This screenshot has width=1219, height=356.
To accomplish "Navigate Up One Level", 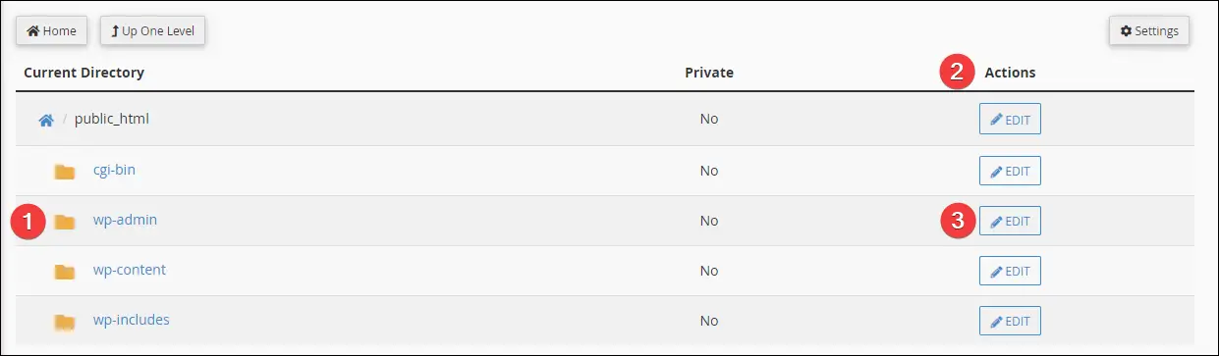I will (x=152, y=31).
